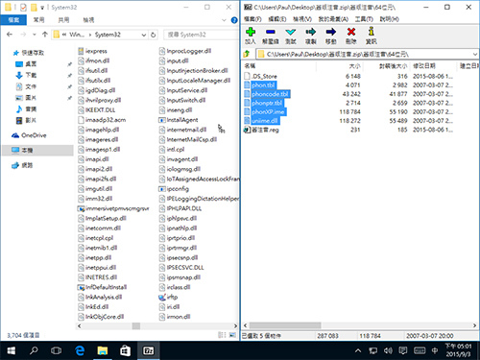Open the Quick Access toolbar customize dropdown
This screenshot has height=360, width=480.
[42, 8]
